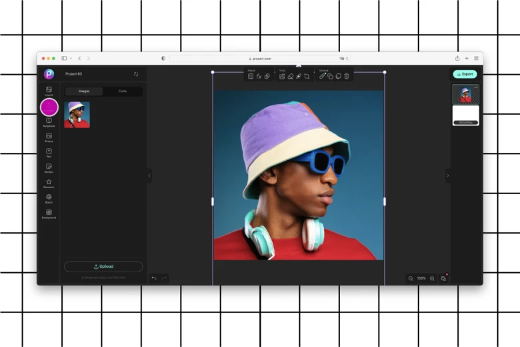Open the Stickers sidebar section
Screen dimensions: 520x347
click(49, 167)
